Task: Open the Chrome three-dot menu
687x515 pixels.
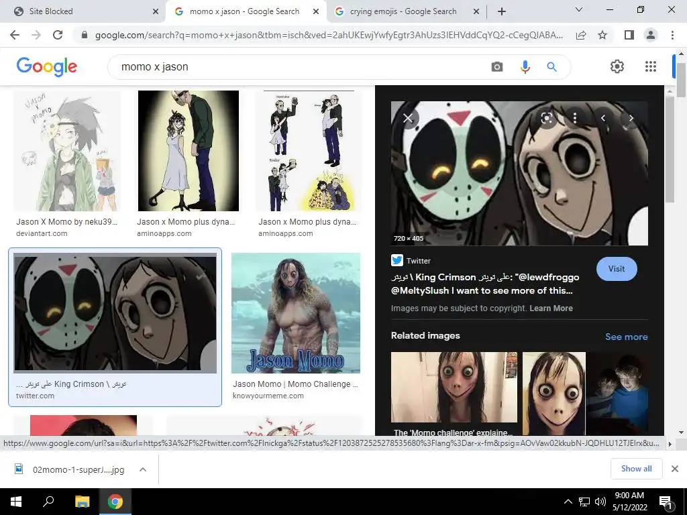Action: click(672, 35)
